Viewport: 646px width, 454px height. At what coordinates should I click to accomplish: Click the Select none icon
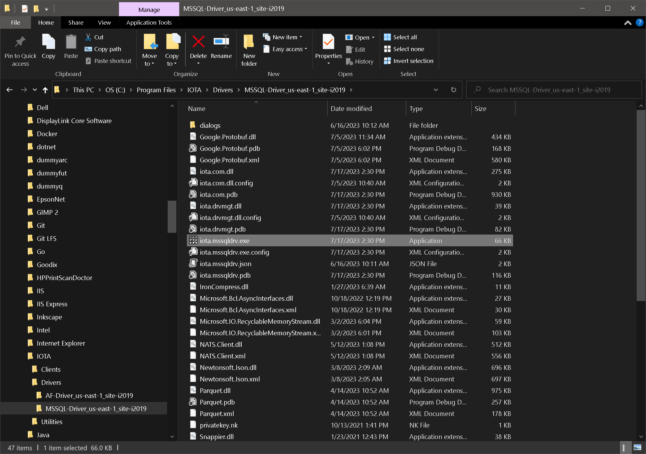(x=387, y=49)
